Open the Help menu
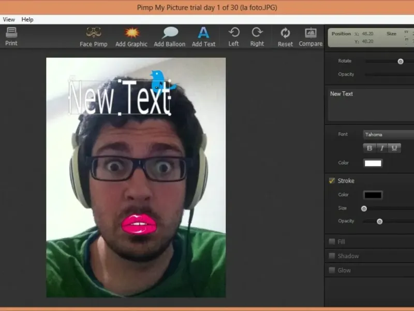Image resolution: width=414 pixels, height=311 pixels. tap(27, 19)
